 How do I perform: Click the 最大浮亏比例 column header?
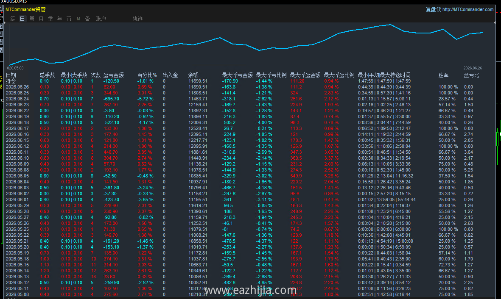[x=271, y=75]
